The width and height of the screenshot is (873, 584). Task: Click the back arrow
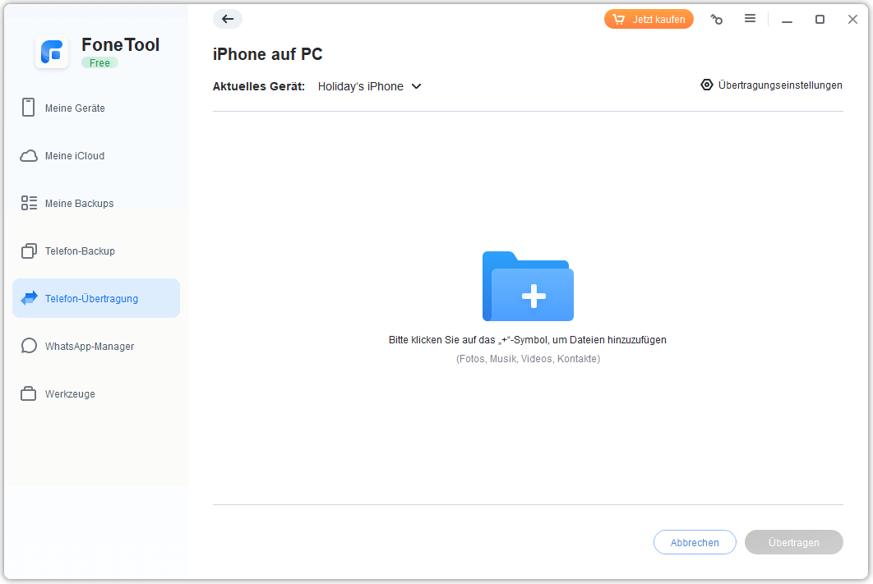(228, 19)
